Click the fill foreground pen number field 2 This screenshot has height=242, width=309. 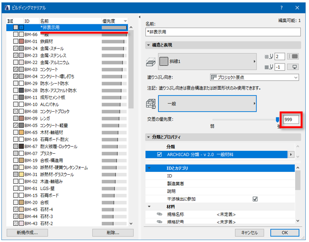point(279,57)
